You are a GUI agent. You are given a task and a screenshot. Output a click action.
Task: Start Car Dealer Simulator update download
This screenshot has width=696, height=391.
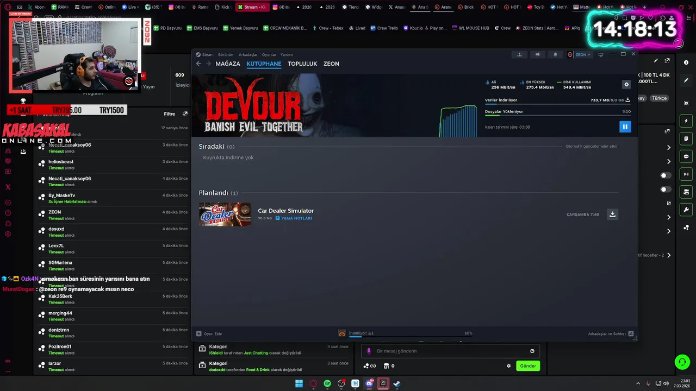pyautogui.click(x=612, y=214)
